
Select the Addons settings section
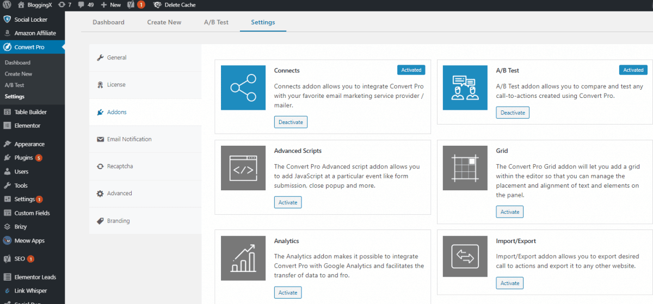[145, 112]
